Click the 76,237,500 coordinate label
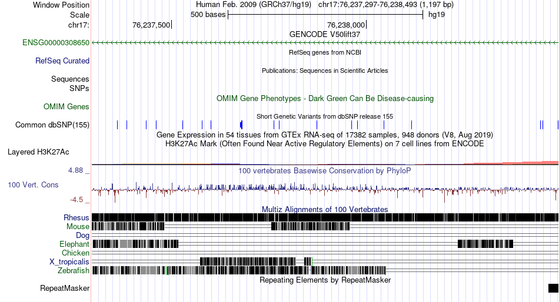This screenshot has height=302, width=559. [151, 25]
